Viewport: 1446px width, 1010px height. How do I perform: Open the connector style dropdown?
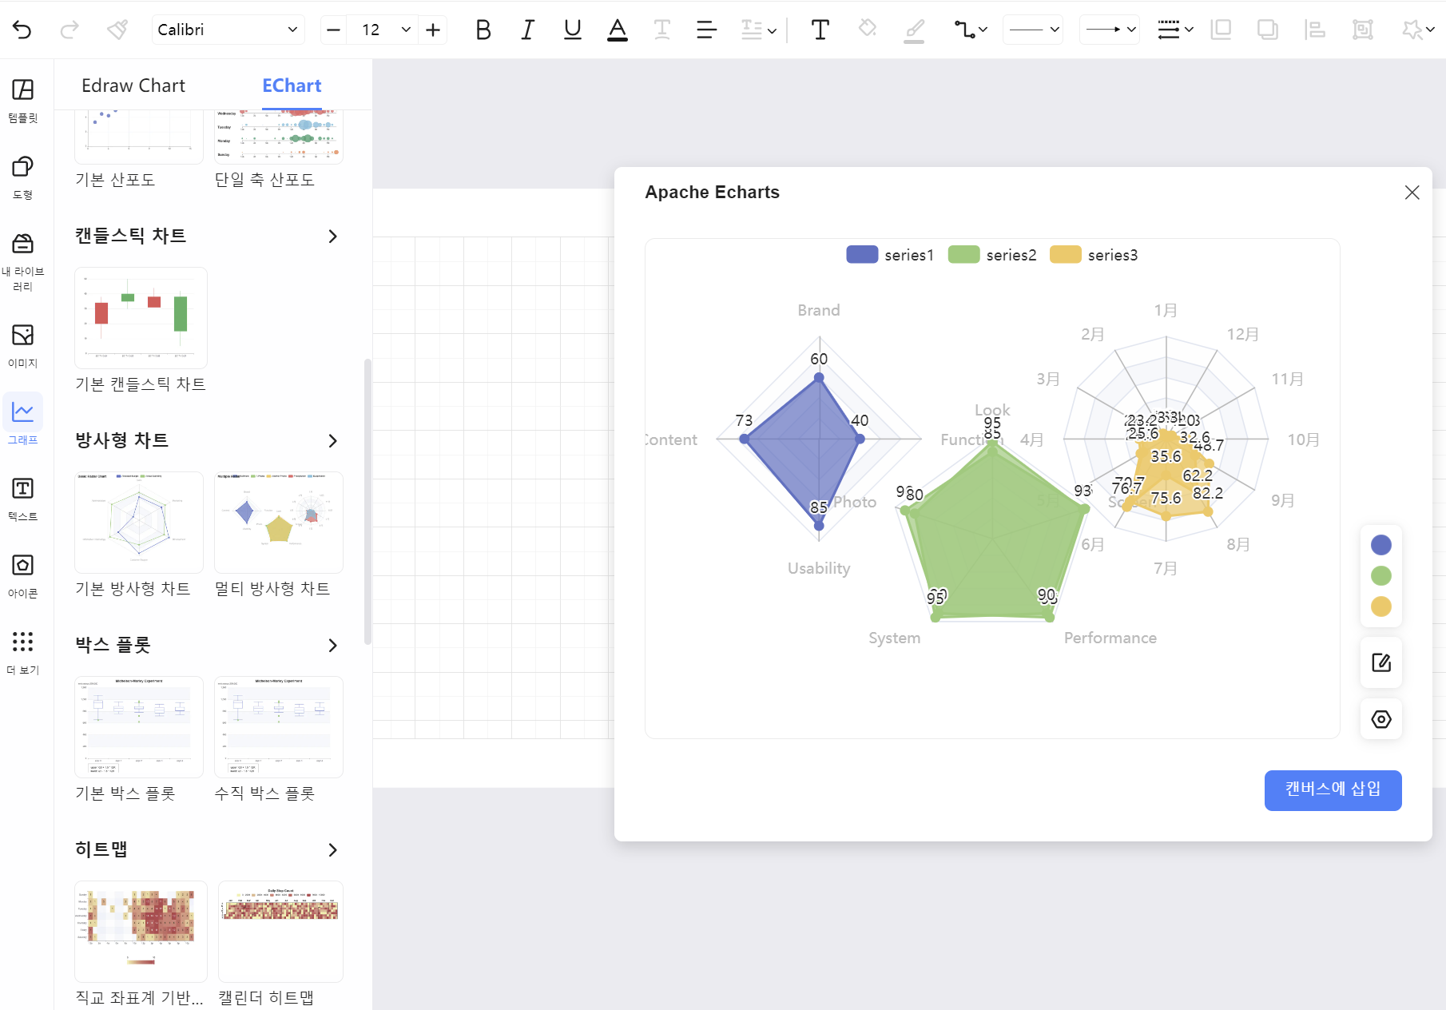pyautogui.click(x=971, y=30)
